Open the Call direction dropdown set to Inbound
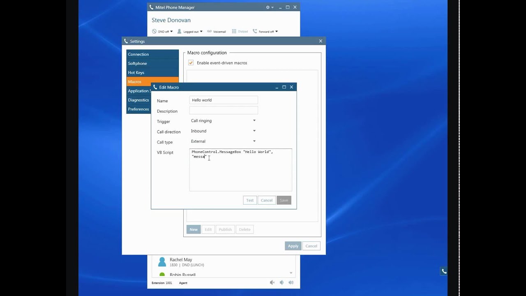Viewport: 526px width, 296px height. [224, 131]
